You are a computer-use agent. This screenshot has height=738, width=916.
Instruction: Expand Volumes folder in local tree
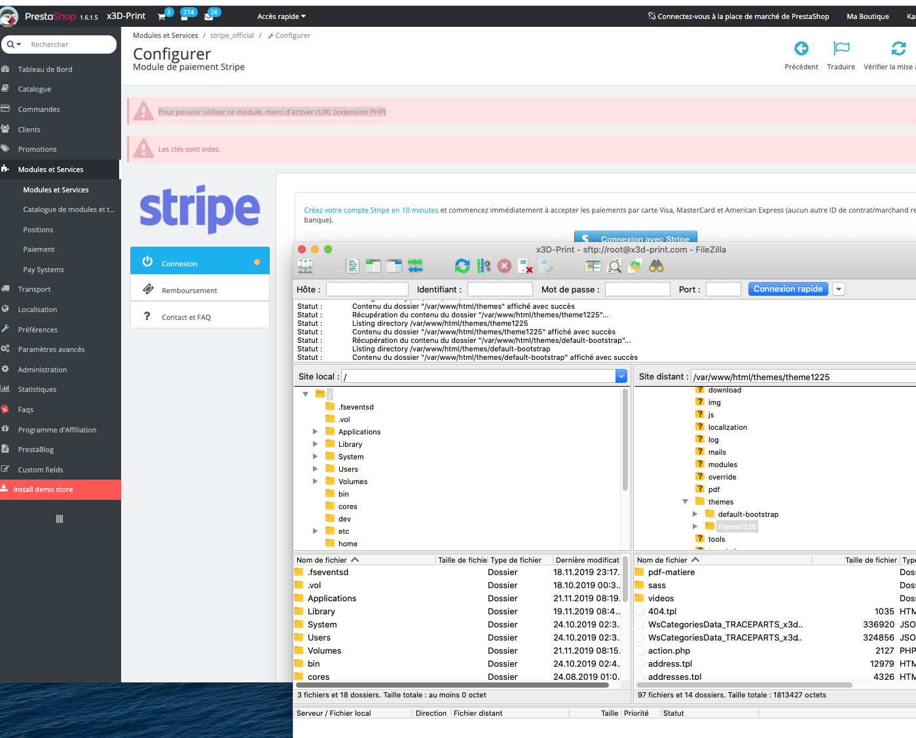(x=315, y=482)
